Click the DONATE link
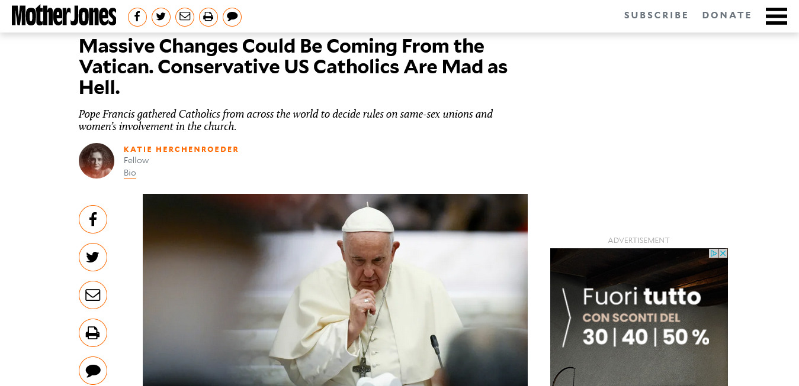The image size is (799, 386). tap(727, 16)
